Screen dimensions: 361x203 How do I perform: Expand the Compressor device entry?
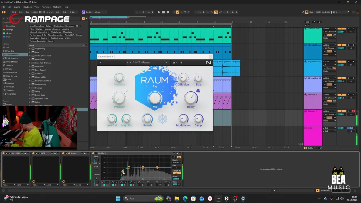pos(30,84)
